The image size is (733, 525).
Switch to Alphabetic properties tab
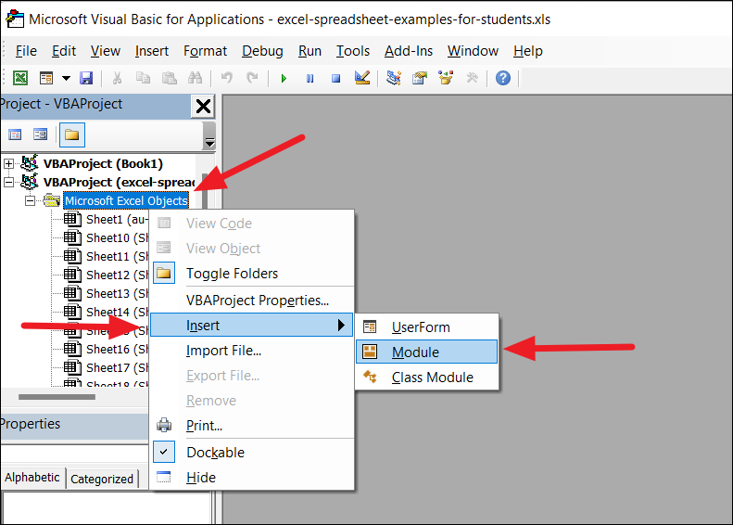pos(32,478)
